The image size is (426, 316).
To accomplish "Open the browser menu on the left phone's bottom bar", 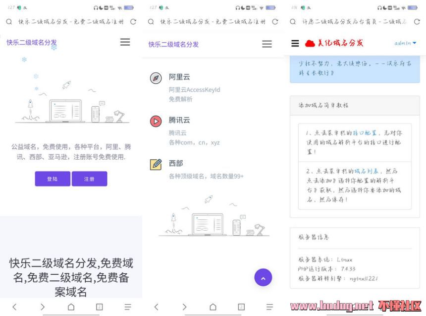I will point(128,307).
